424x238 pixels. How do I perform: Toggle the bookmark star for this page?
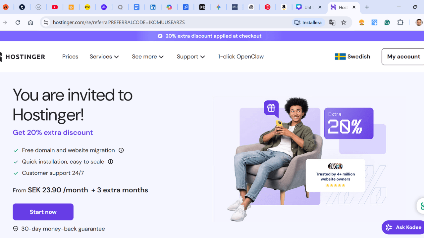tap(344, 22)
